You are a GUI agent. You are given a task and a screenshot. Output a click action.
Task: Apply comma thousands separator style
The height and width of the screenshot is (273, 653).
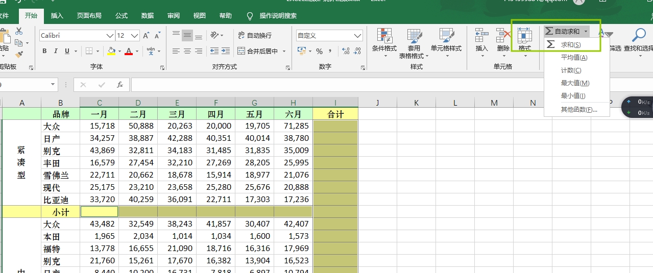330,51
